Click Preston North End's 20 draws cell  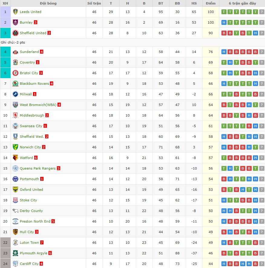pyautogui.click(x=128, y=221)
